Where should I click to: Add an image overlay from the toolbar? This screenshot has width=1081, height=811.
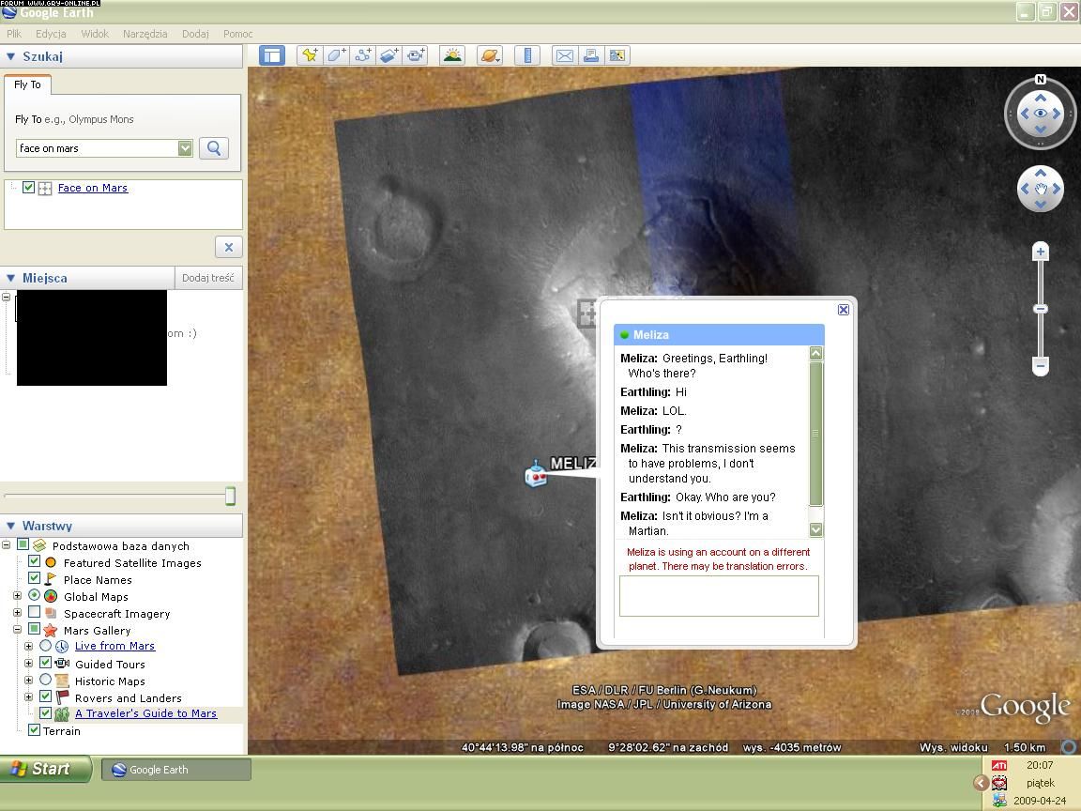tap(388, 56)
